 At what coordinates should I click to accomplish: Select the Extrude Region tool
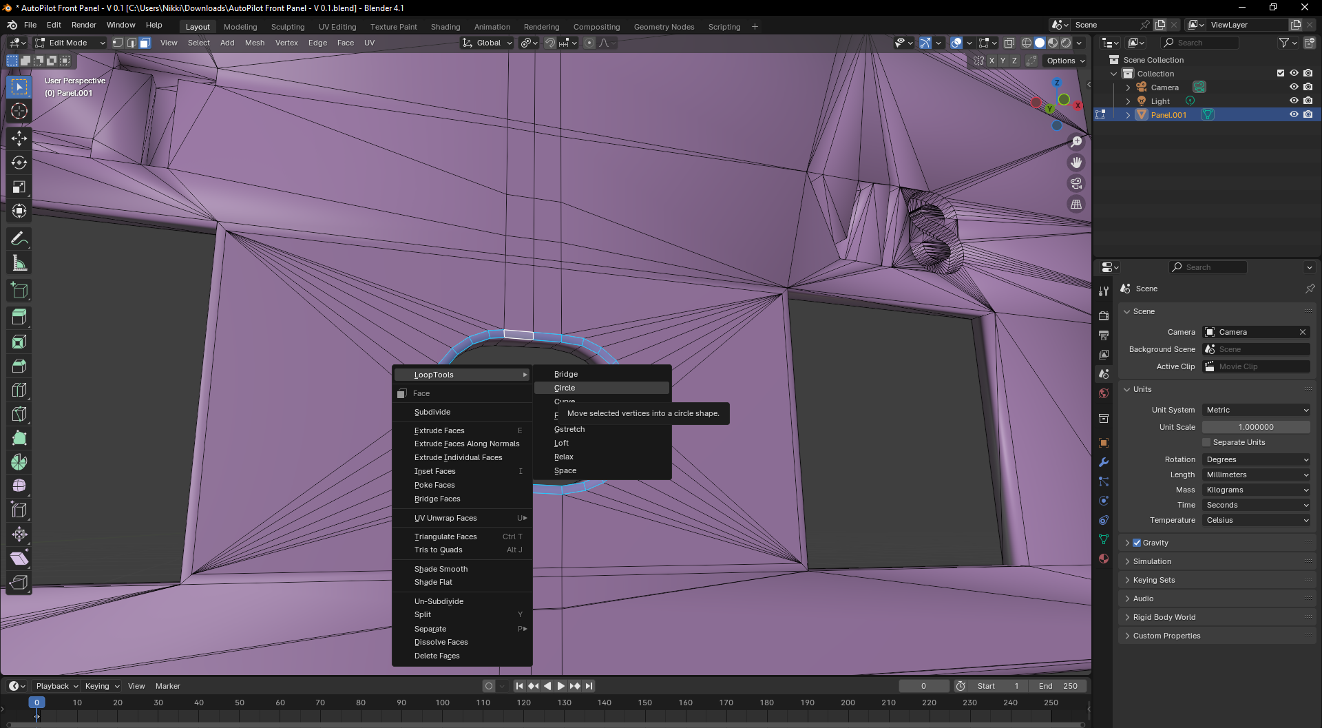coord(19,318)
